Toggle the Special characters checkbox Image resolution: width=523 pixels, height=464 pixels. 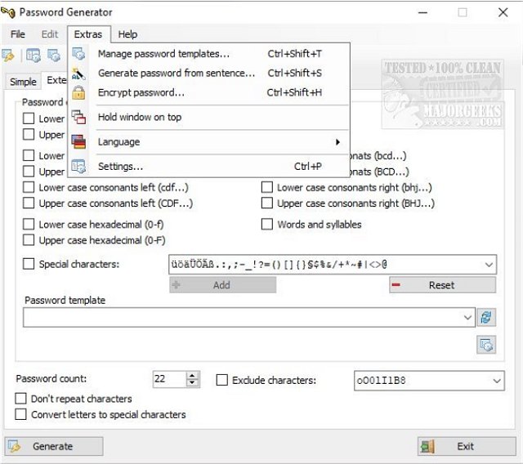point(29,264)
